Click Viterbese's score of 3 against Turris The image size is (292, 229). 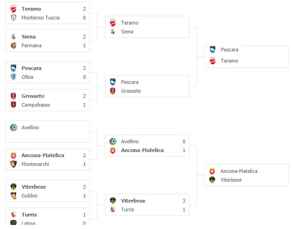pyautogui.click(x=184, y=201)
